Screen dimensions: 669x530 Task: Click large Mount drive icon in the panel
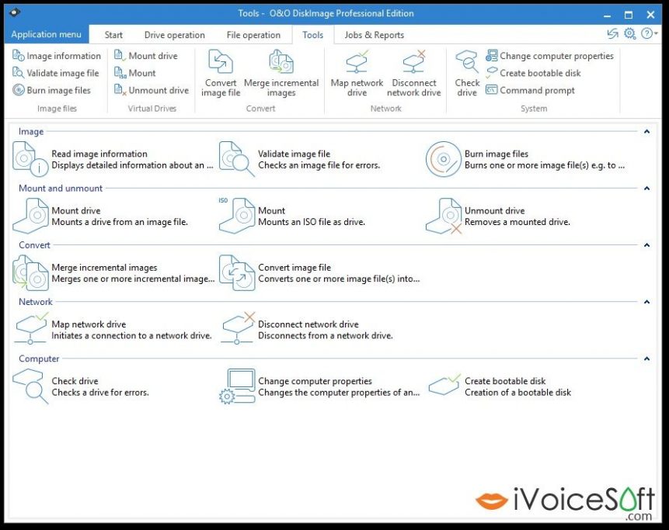pos(30,216)
